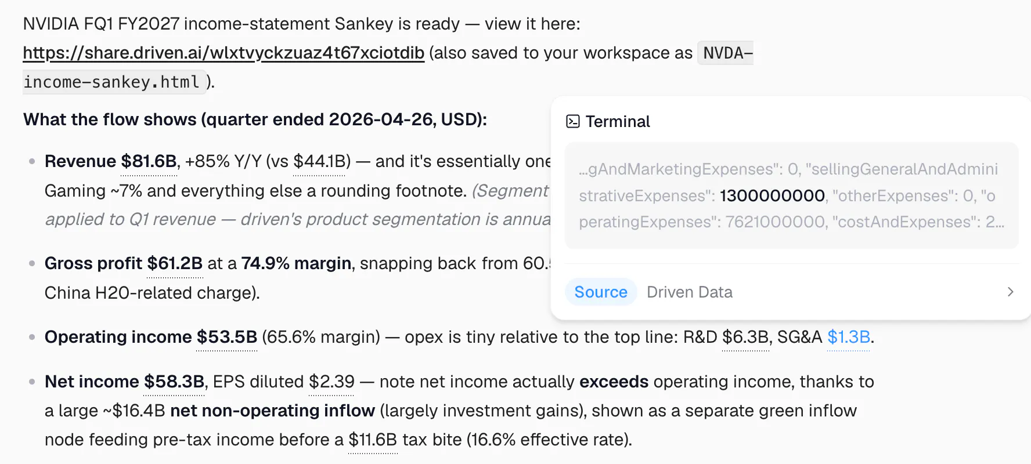Viewport: 1031px width, 464px height.
Task: Click the $58.3B net income figure
Action: click(174, 382)
